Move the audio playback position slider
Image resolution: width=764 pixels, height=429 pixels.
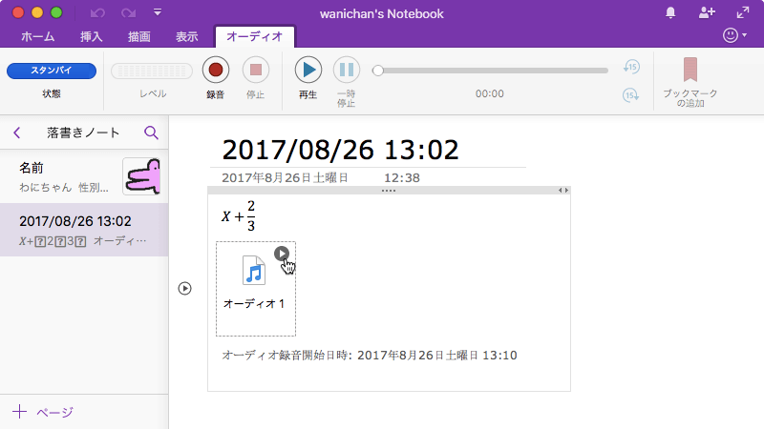click(377, 71)
